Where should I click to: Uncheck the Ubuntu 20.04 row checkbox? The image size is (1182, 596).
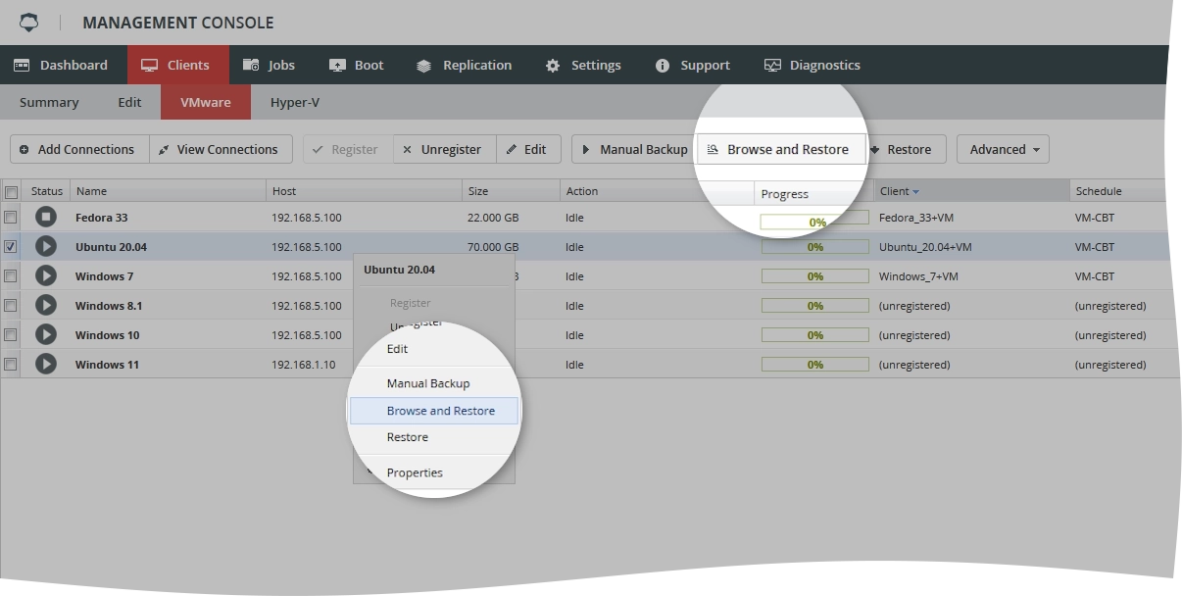coord(11,247)
